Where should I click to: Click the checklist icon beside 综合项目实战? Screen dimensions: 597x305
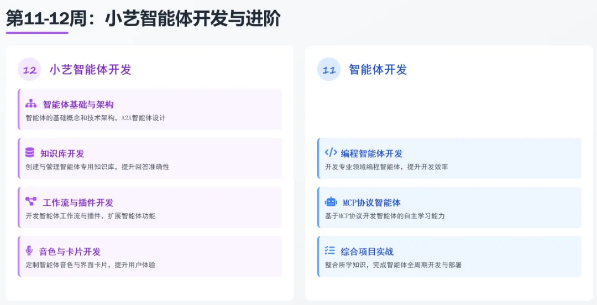329,251
